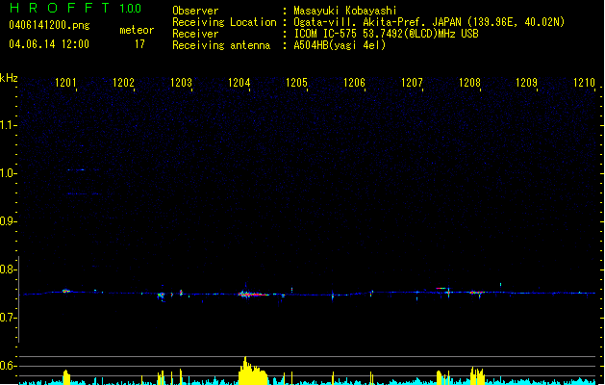
Task: Click the 0.9 kHz frequency label
Action: coord(9,221)
